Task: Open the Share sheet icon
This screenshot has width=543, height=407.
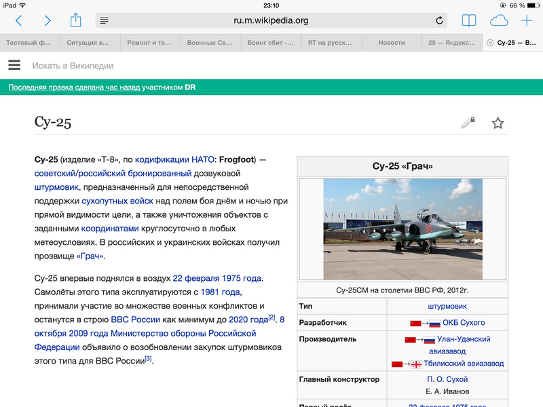Action: pyautogui.click(x=75, y=20)
